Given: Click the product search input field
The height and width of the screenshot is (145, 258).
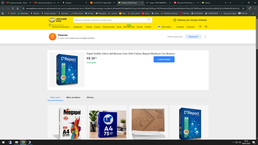Looking at the screenshot, I should tap(110, 20).
